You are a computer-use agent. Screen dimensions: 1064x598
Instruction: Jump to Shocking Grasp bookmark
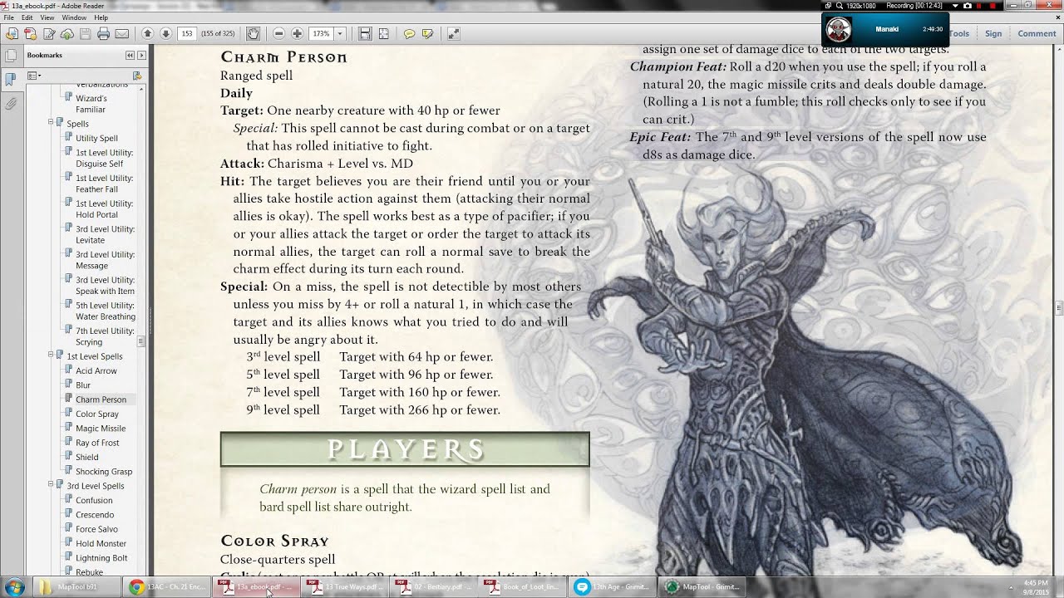click(104, 471)
